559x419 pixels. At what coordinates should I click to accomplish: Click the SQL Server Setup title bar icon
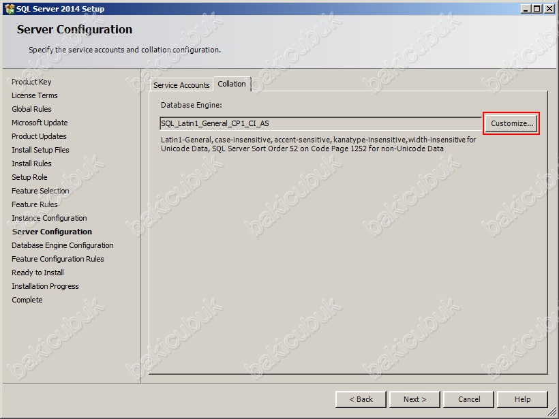point(10,9)
